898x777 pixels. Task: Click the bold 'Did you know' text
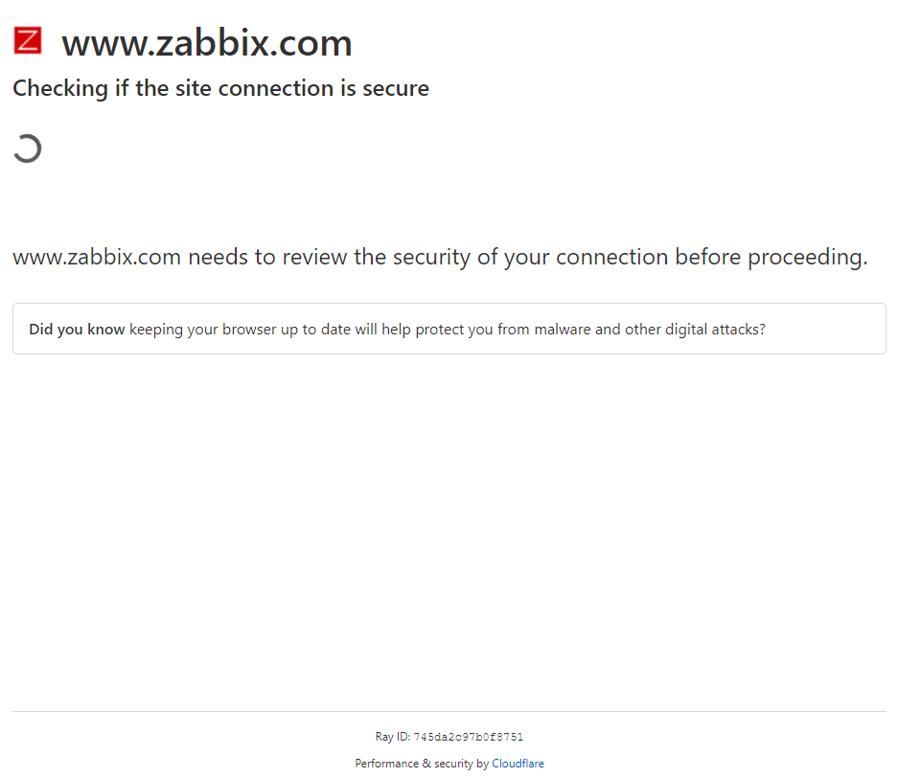pyautogui.click(x=77, y=330)
